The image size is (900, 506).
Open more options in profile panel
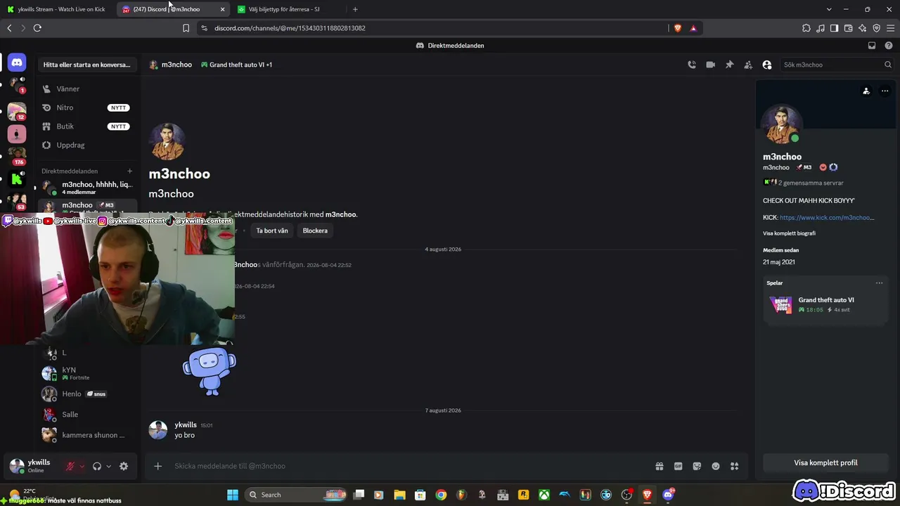885,91
